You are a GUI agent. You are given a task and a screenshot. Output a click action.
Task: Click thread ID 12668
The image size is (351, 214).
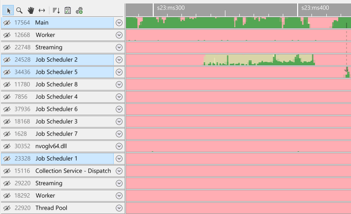[x=22, y=35]
